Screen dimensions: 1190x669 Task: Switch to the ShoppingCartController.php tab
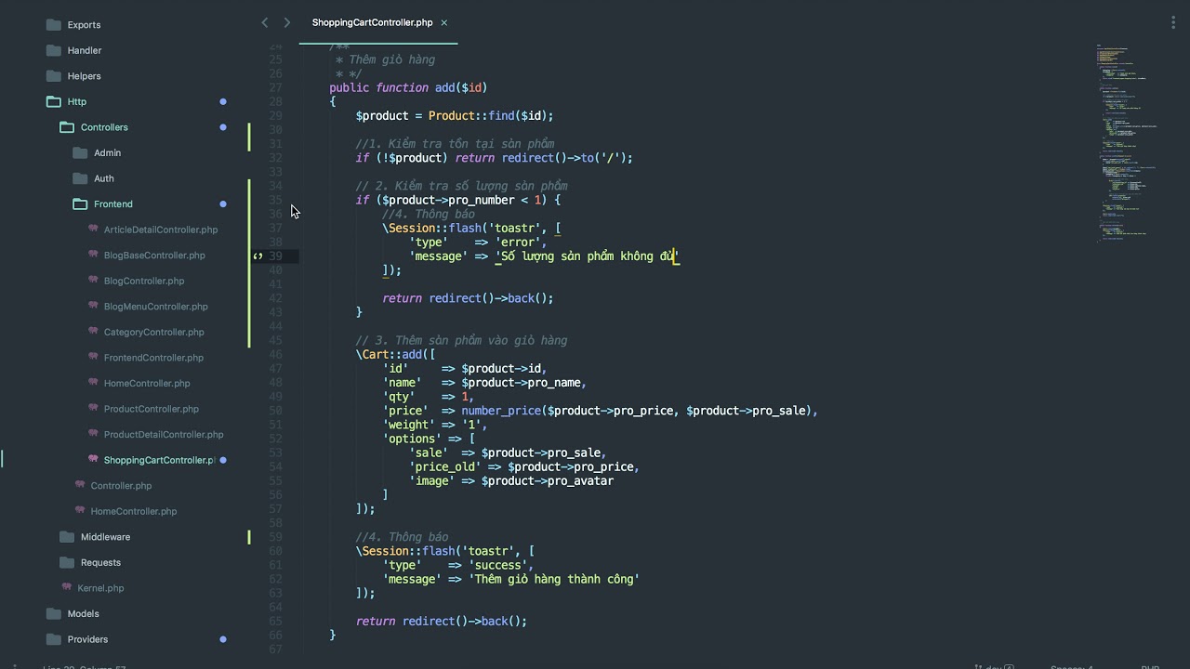372,22
